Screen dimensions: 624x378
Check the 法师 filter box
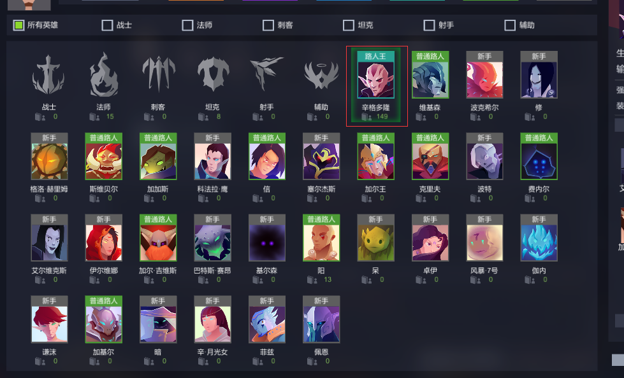tap(187, 25)
